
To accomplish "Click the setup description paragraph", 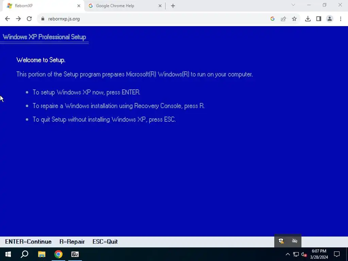I will click(135, 74).
